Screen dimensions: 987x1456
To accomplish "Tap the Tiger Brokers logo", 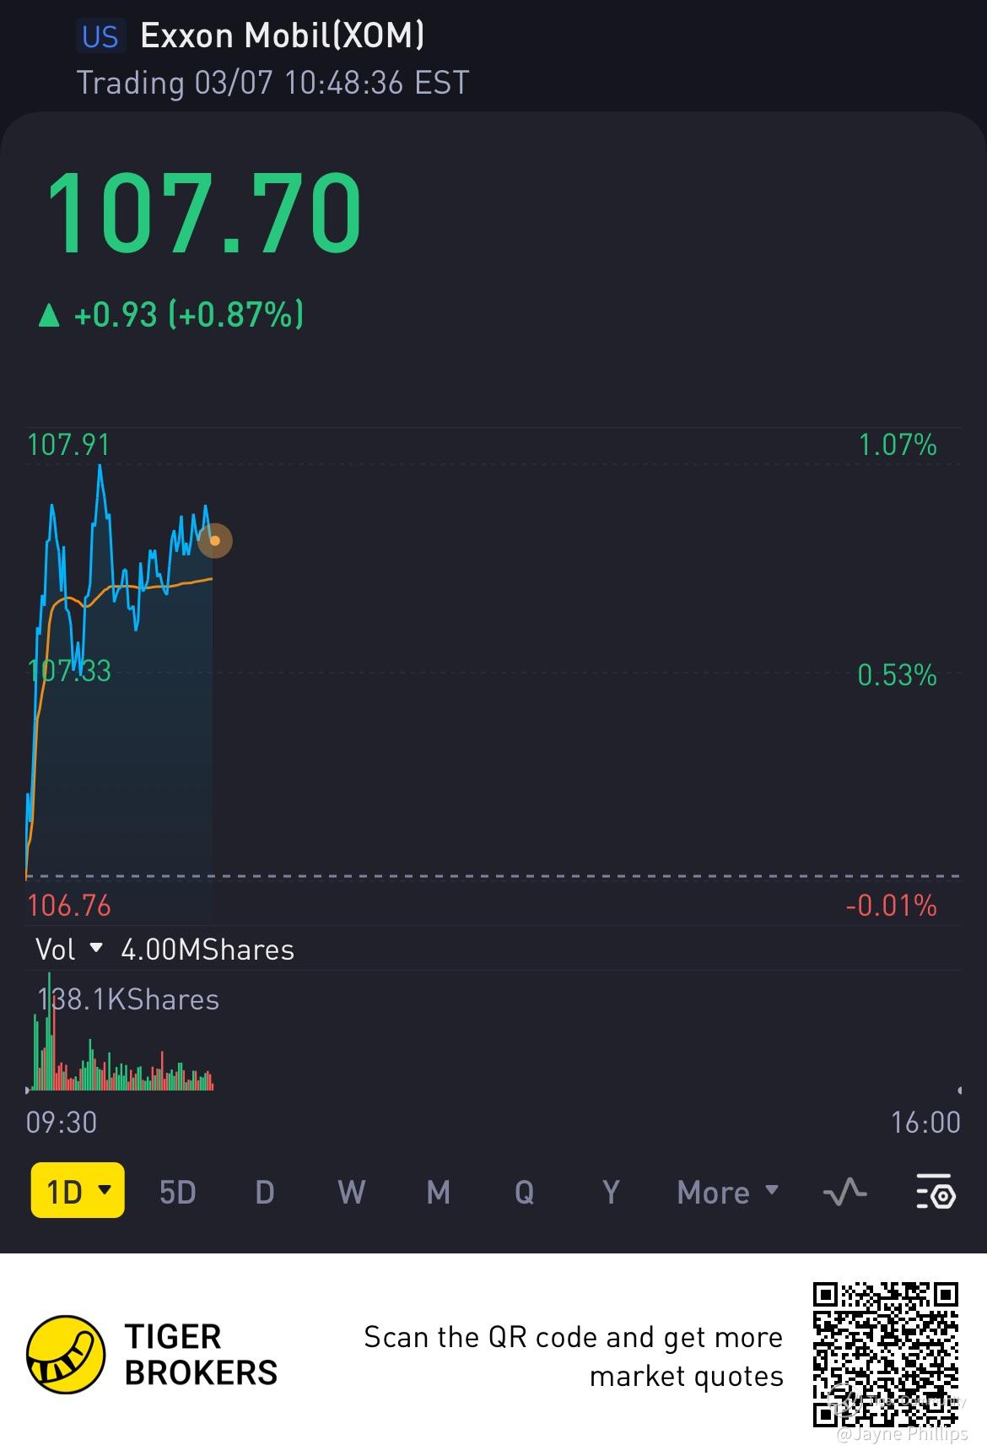I will pos(66,1355).
